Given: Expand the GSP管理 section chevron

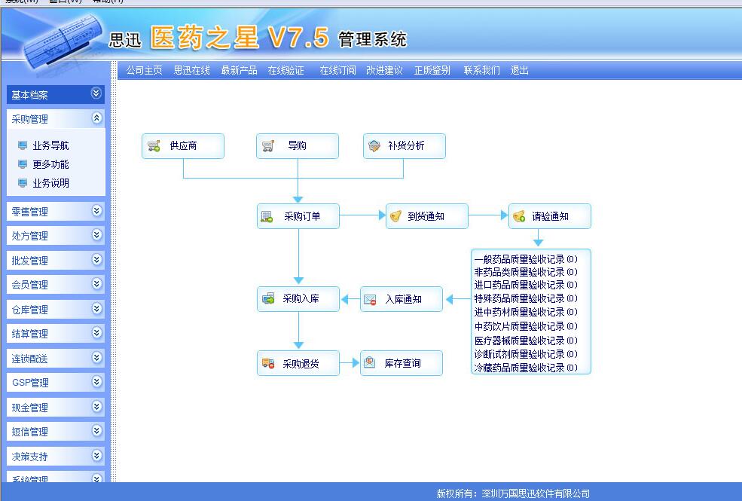Looking at the screenshot, I should pyautogui.click(x=96, y=381).
